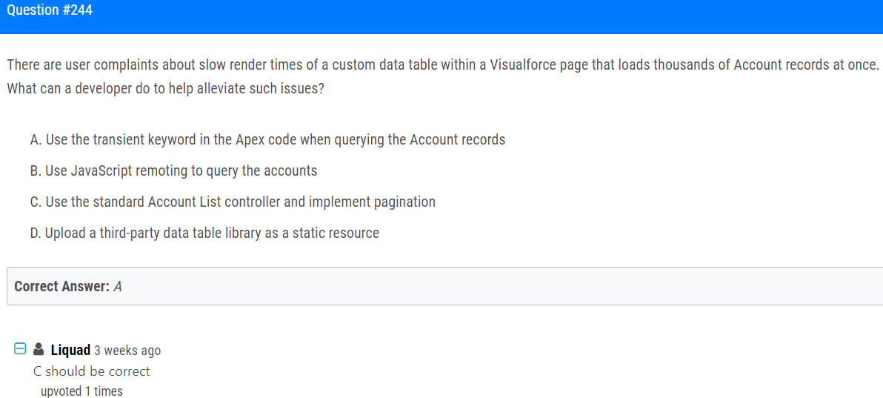
Task: Choose option C standard Account List controller
Action: pos(233,202)
